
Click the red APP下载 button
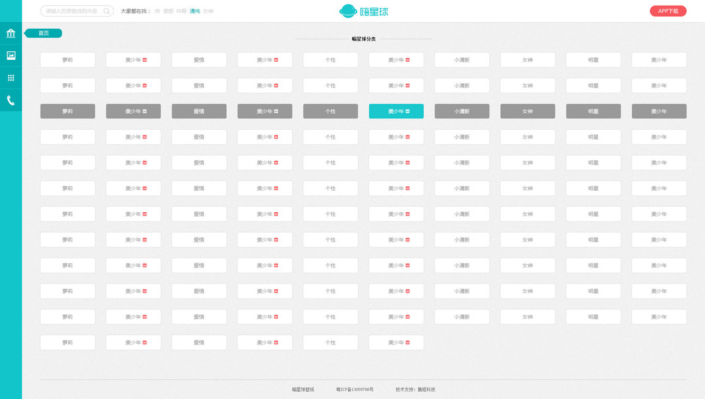click(x=668, y=11)
